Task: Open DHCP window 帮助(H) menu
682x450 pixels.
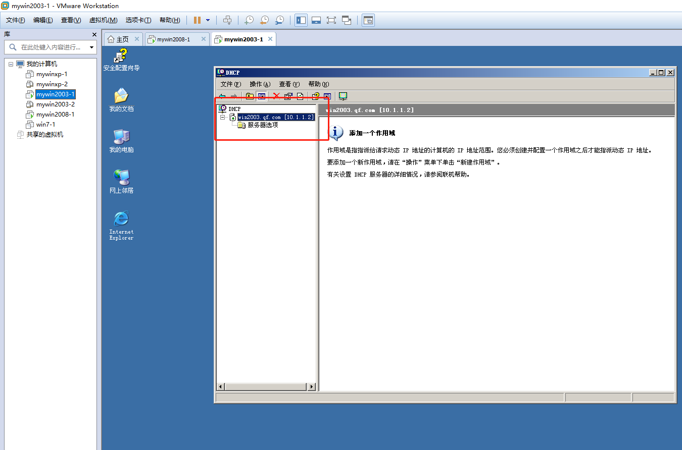Action: (319, 84)
